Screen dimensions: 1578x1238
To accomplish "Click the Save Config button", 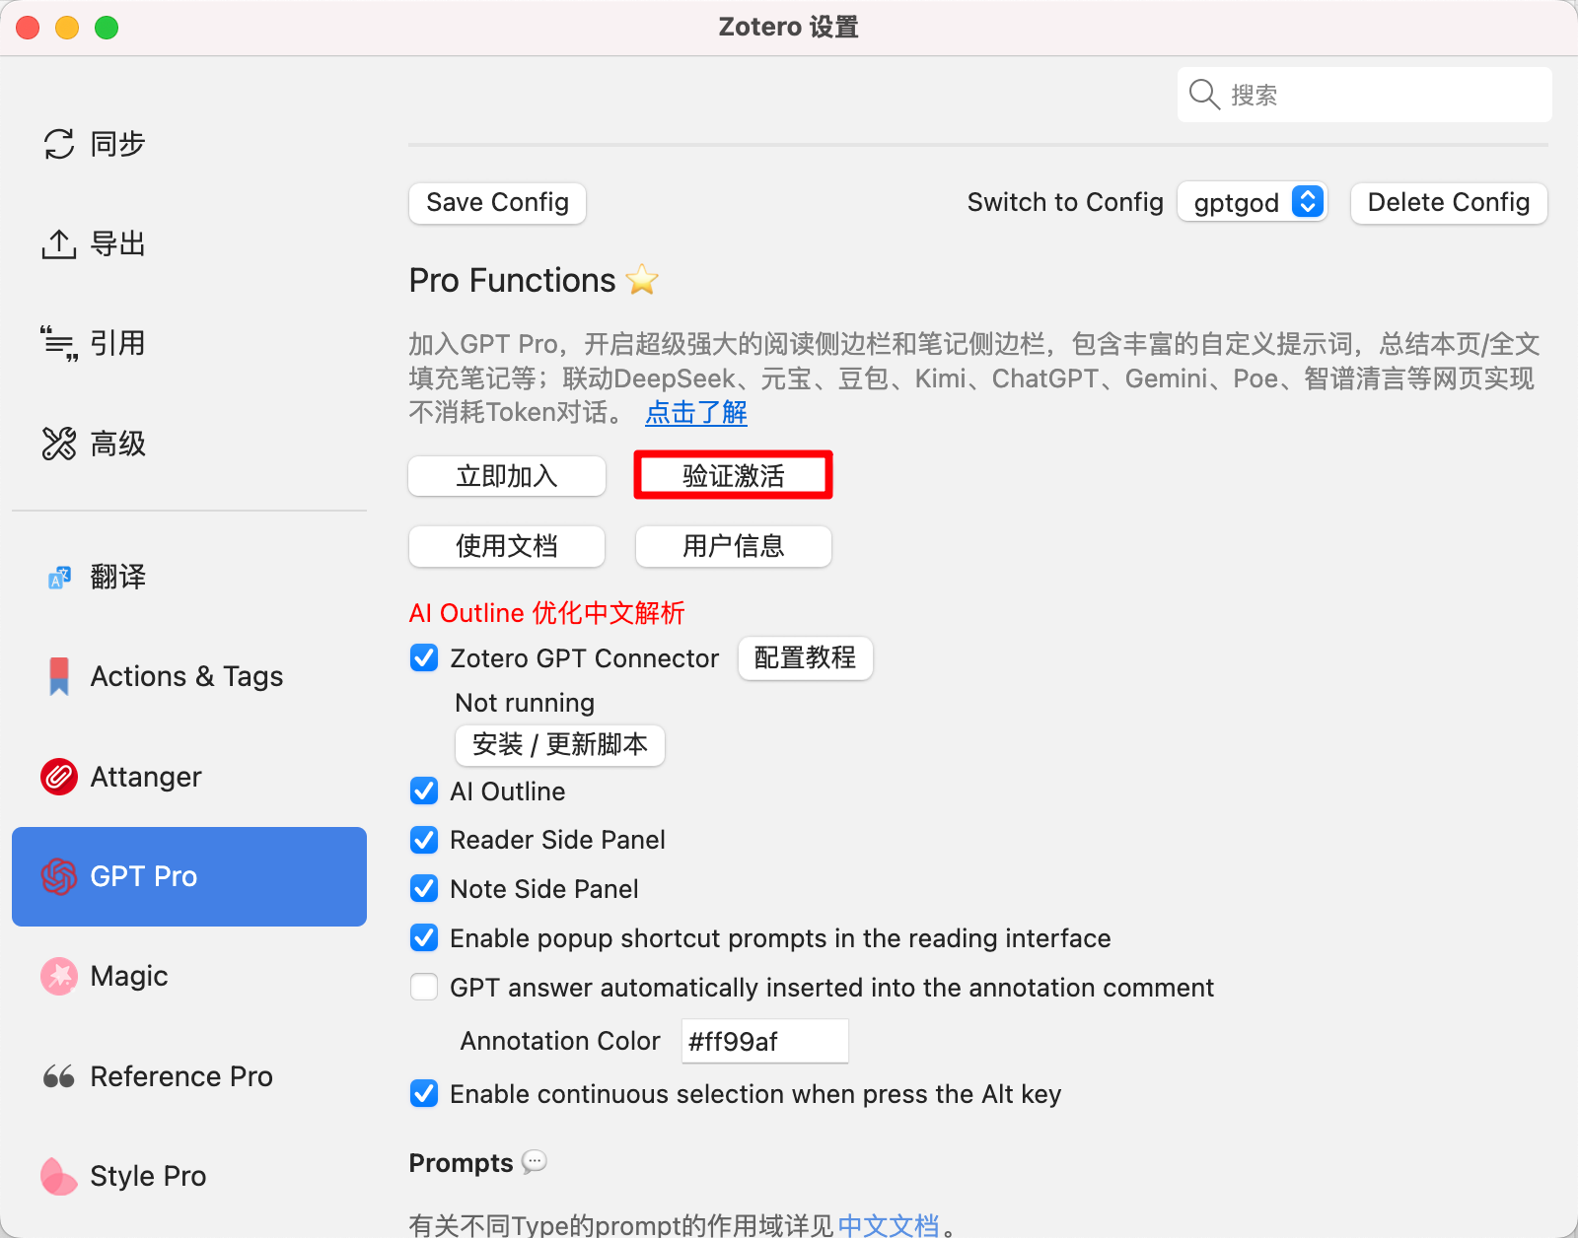I will pos(497,202).
